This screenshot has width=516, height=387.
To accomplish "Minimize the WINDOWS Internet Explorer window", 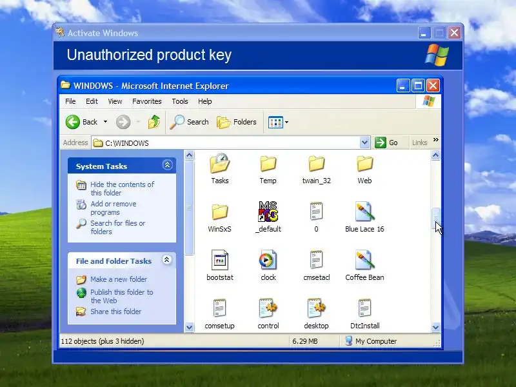I will pyautogui.click(x=403, y=86).
